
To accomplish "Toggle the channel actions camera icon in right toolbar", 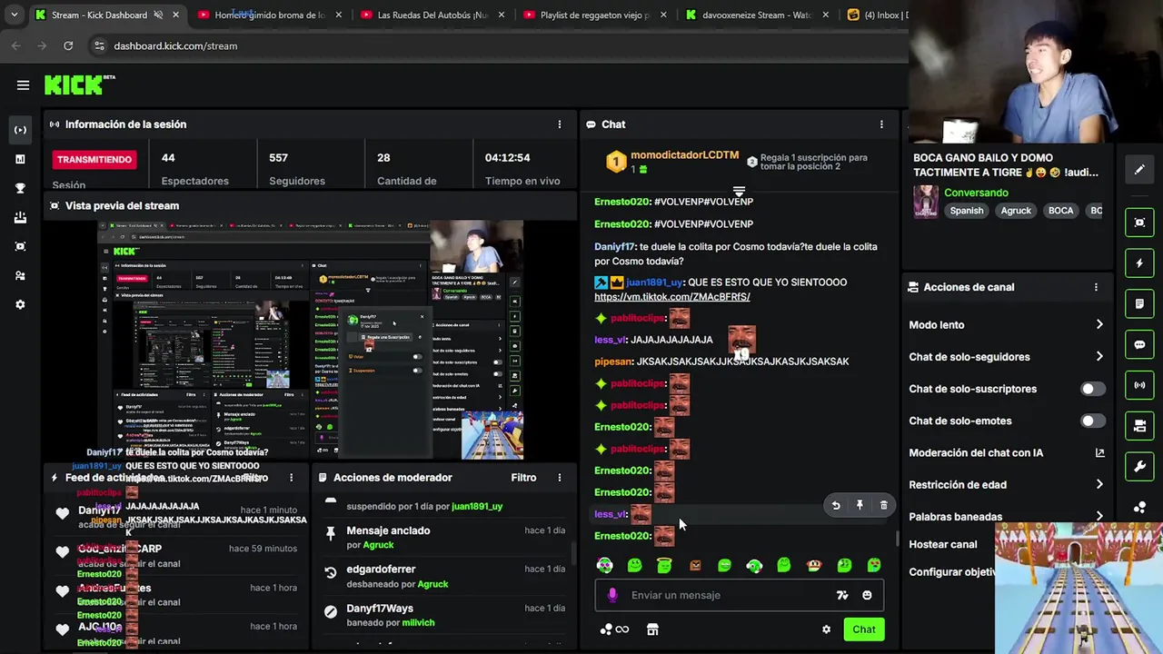I will click(1139, 426).
